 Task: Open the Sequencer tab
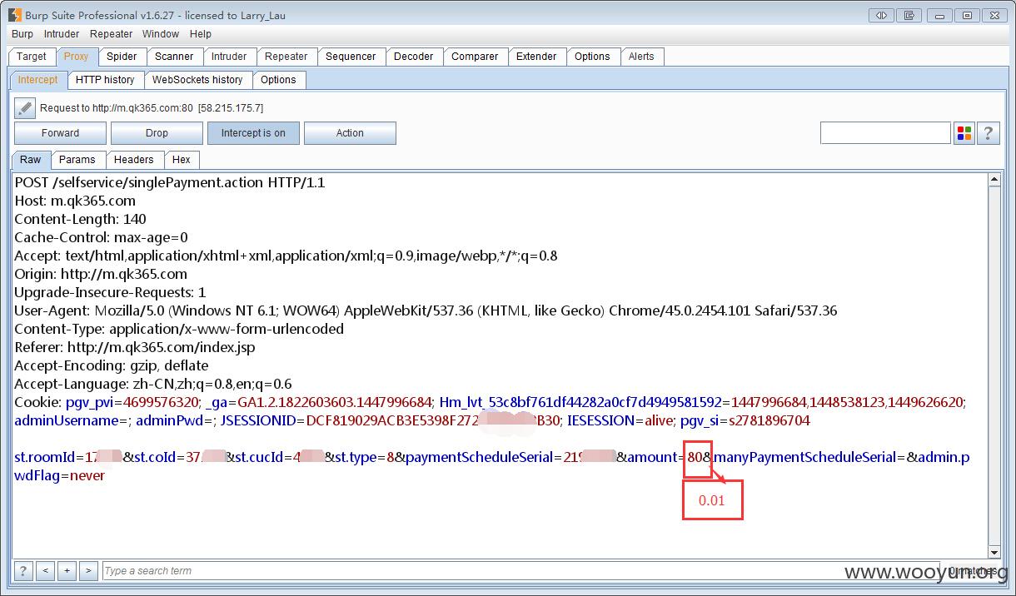coord(351,57)
